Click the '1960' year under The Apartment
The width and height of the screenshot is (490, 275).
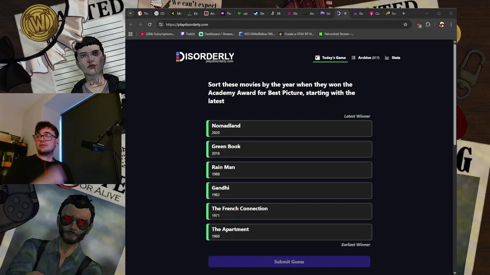[216, 236]
